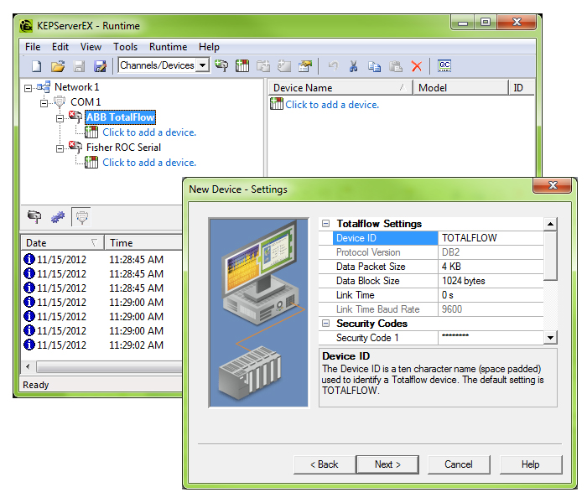
Task: Click the Open Project folder icon
Action: point(58,65)
